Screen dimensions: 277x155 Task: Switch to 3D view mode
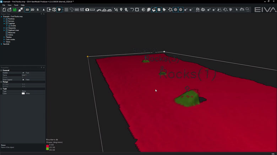[x=27, y=10]
